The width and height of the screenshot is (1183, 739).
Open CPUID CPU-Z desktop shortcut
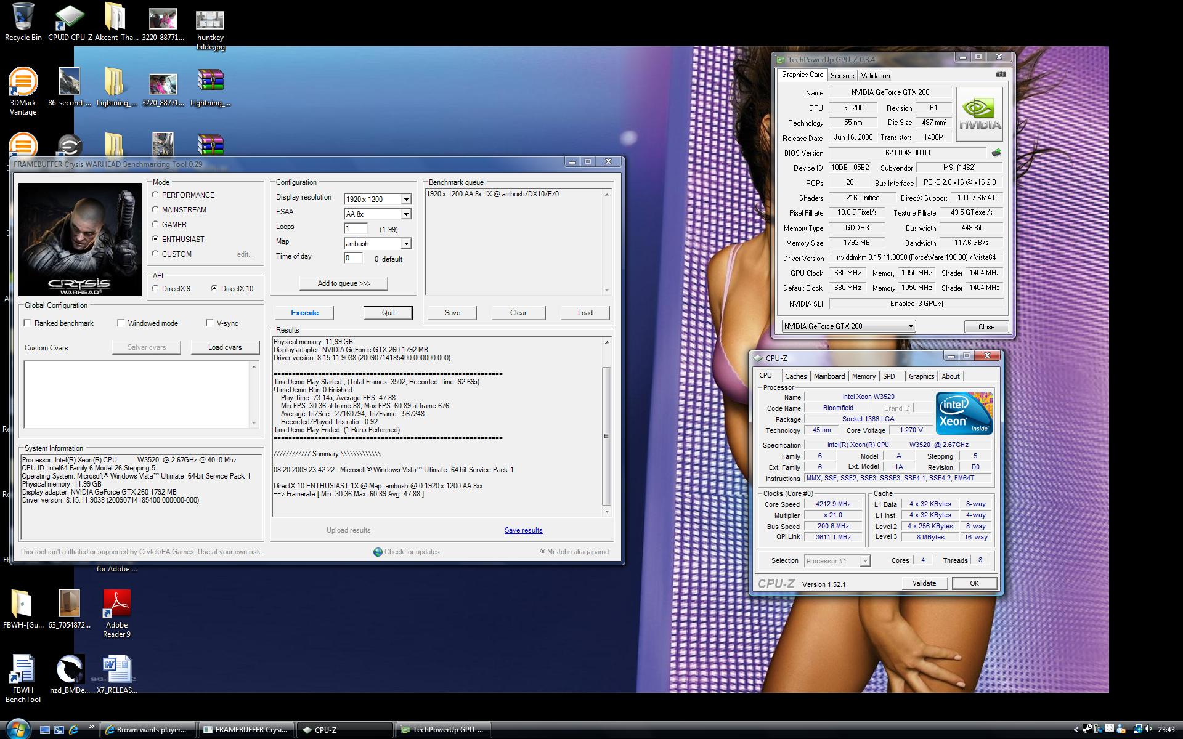(70, 22)
